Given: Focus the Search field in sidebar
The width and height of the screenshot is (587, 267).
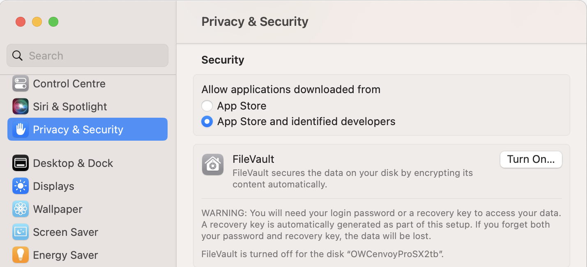Looking at the screenshot, I should pos(87,55).
